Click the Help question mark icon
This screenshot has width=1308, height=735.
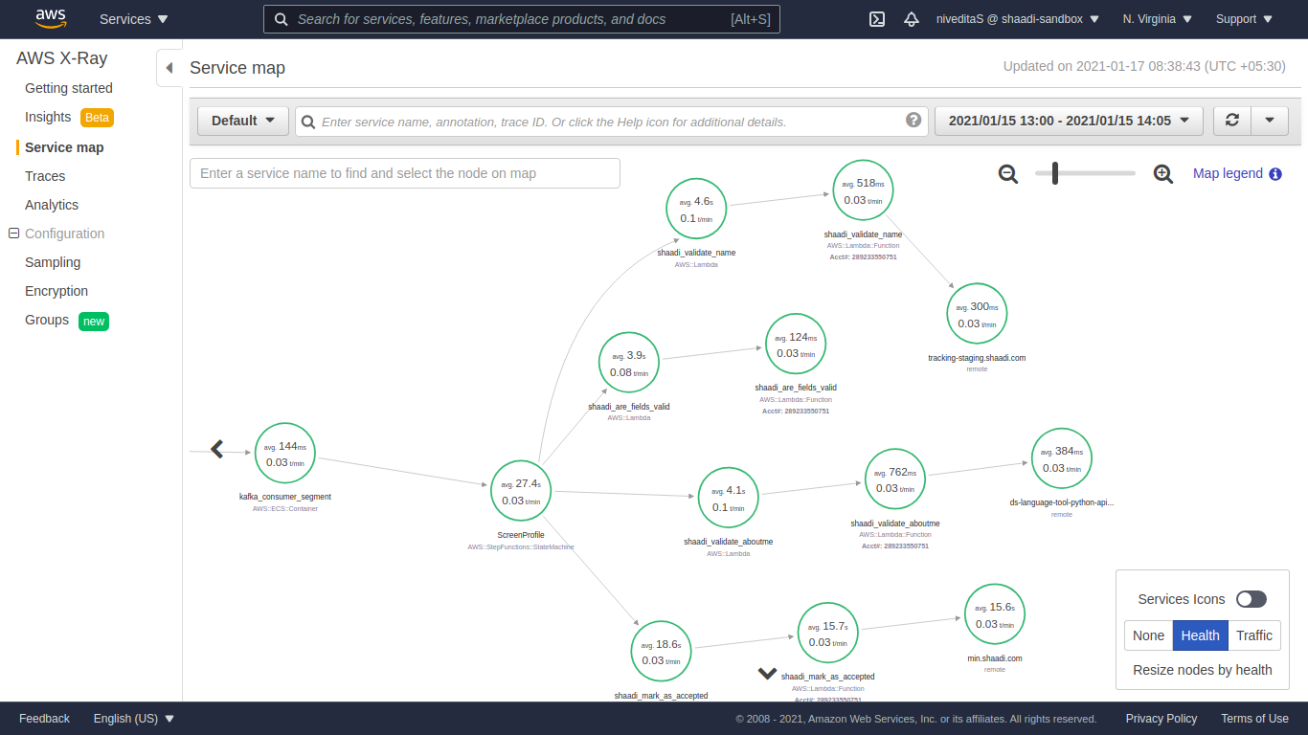pos(913,120)
